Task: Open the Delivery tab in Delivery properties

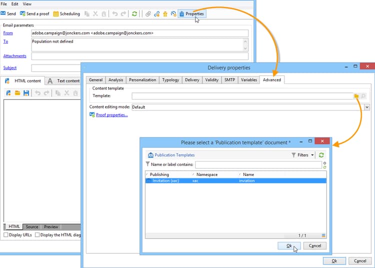Action: click(x=192, y=80)
